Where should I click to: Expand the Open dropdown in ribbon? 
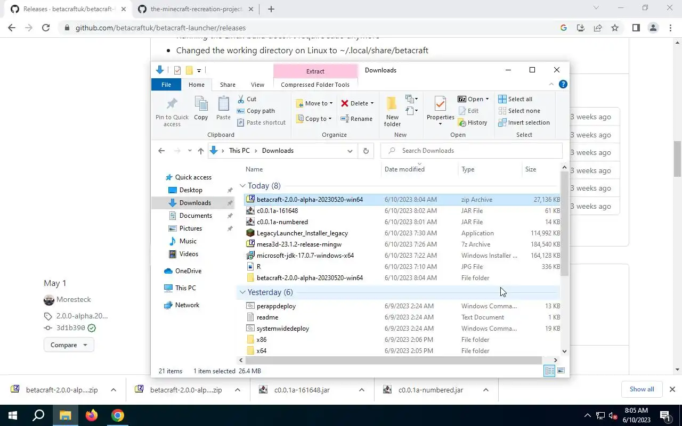coord(487,99)
